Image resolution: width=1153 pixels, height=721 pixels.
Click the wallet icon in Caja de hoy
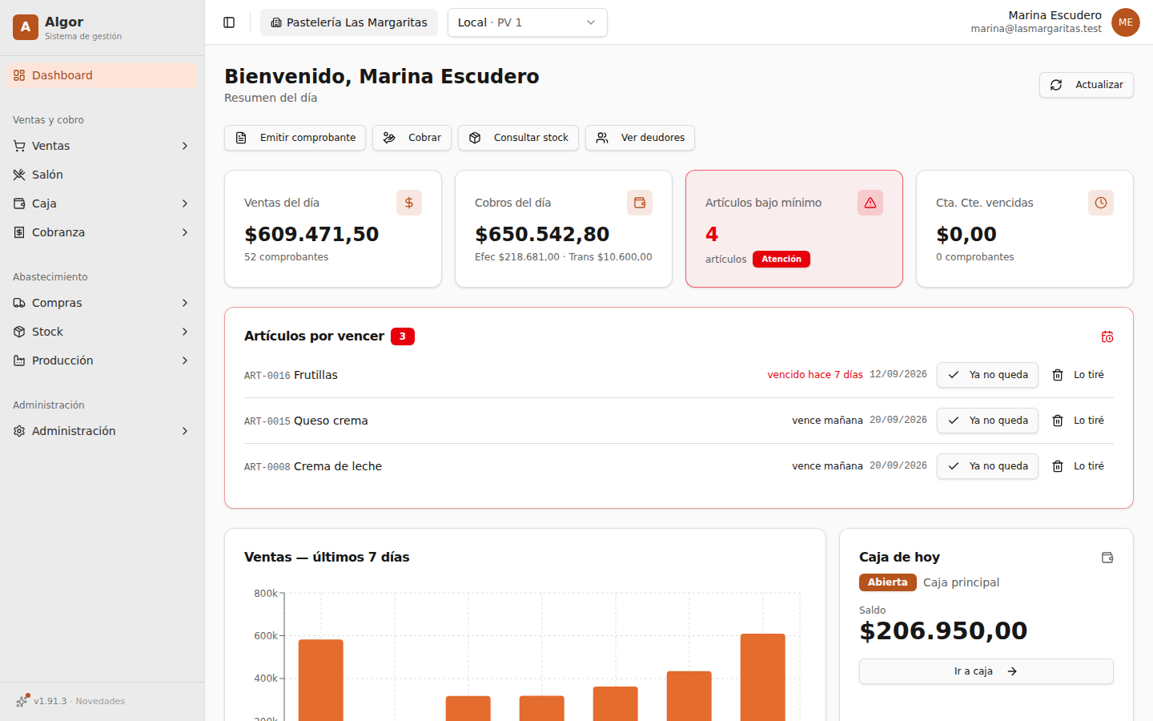pos(1107,558)
